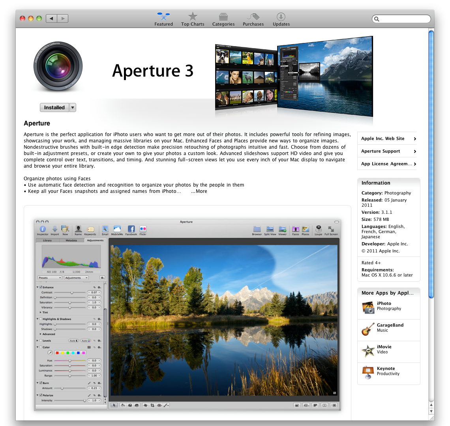This screenshot has width=450, height=426.
Task: Click Full Screen icon in the Aperture screenshot
Action: click(331, 231)
